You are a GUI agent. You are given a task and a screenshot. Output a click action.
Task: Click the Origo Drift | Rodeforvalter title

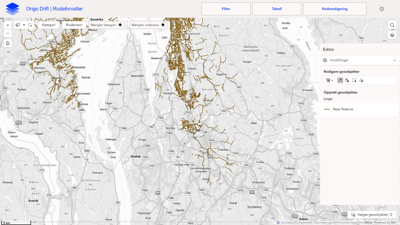(54, 9)
